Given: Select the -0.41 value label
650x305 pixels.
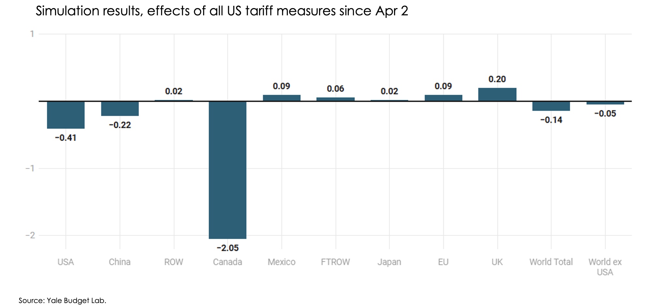Looking at the screenshot, I should (66, 138).
